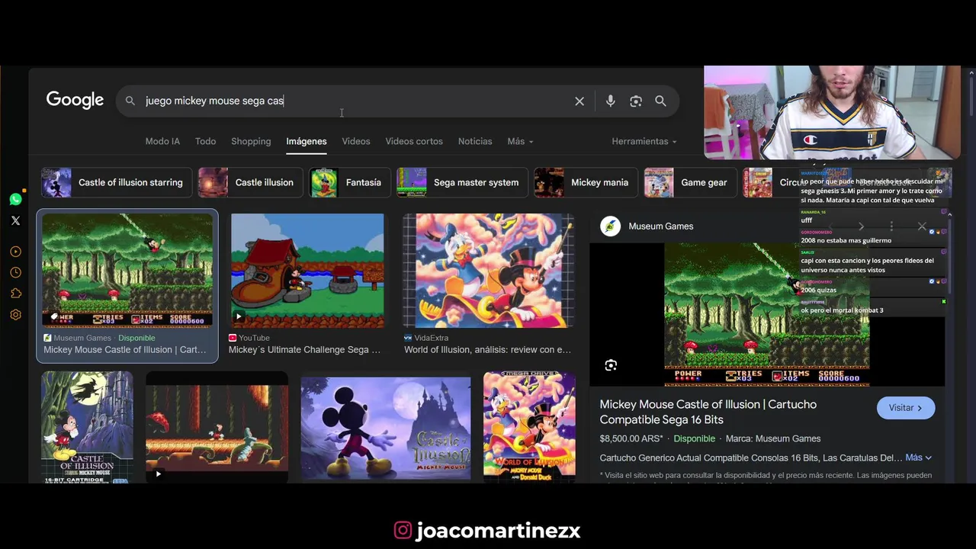The image size is (976, 549).
Task: Open Google Lens image search icon
Action: pyautogui.click(x=636, y=101)
